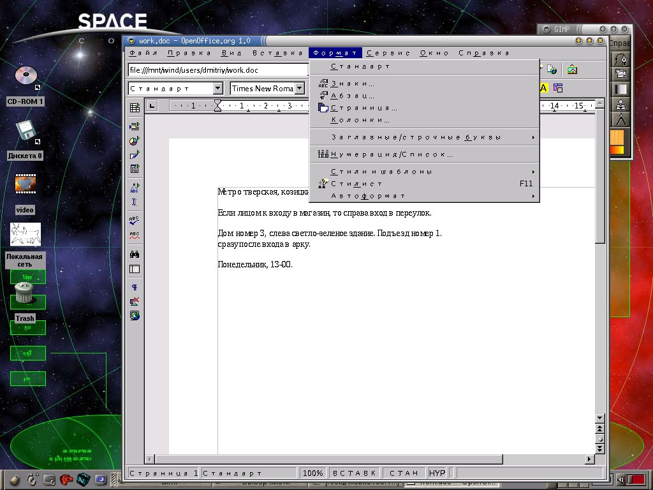Open the Insert object chart icon
The width and height of the screenshot is (653, 490).
135,141
